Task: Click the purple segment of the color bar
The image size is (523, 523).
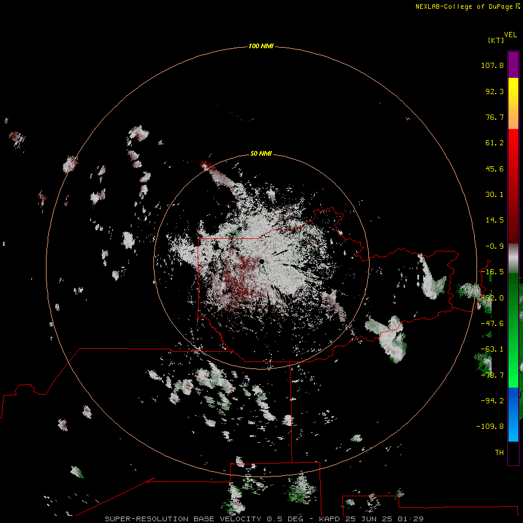Action: 513,65
